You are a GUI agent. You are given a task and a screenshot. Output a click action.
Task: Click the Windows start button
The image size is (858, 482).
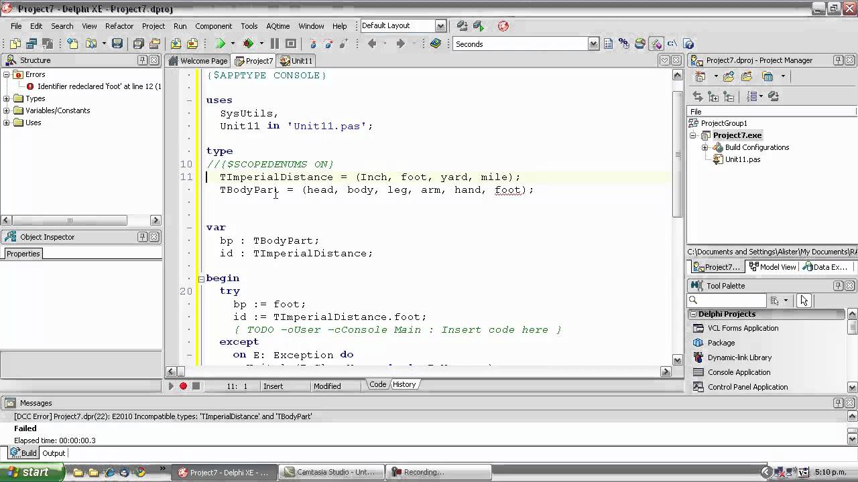click(32, 472)
